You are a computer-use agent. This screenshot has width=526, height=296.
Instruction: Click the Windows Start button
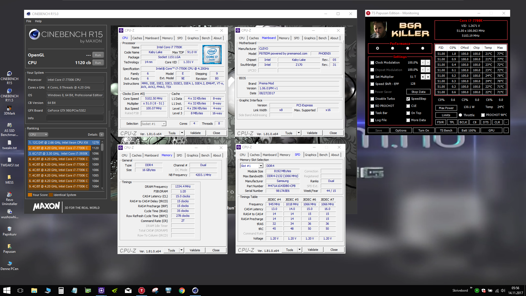pyautogui.click(x=7, y=291)
